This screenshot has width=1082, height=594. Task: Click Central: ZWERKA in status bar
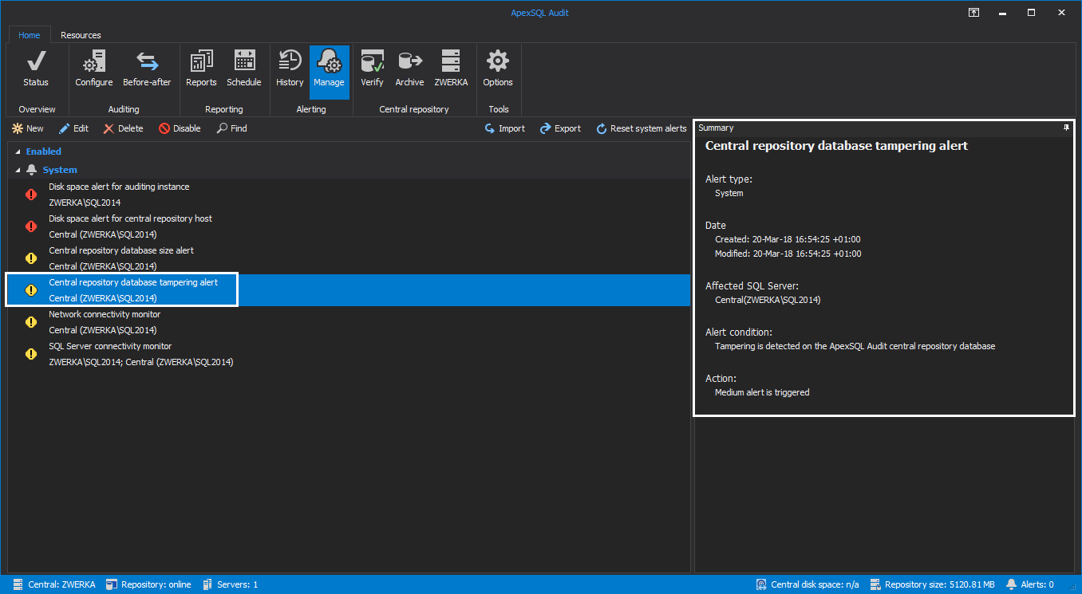(x=54, y=584)
